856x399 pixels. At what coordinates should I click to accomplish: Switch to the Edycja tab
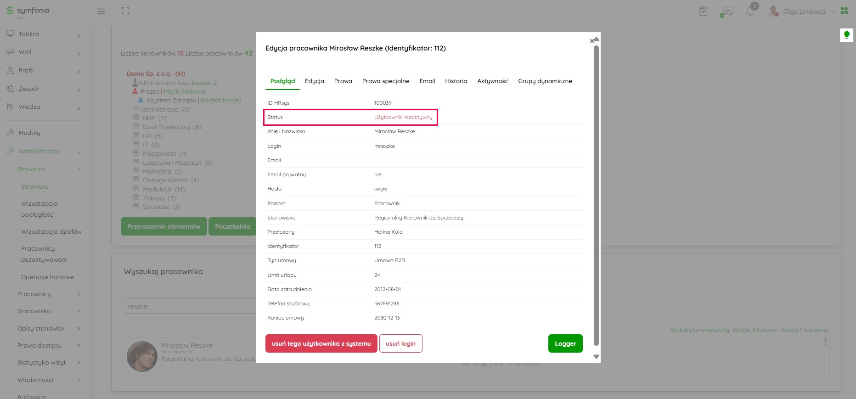point(314,81)
